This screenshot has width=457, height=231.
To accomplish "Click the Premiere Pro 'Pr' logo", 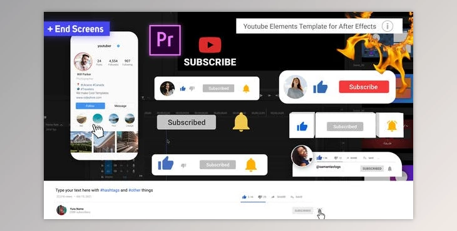I will (165, 40).
